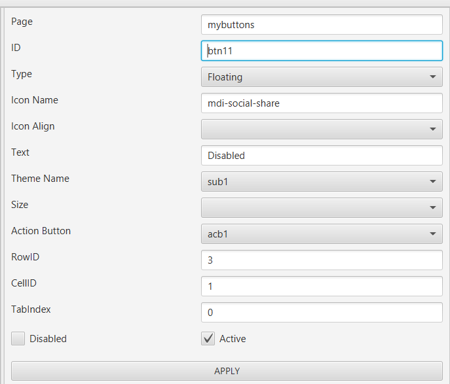
Task: Click the Text field containing Disabled
Action: tap(322, 156)
